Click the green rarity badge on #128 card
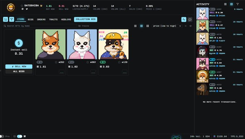Viewport: 245px width, 139px height. 103,62
